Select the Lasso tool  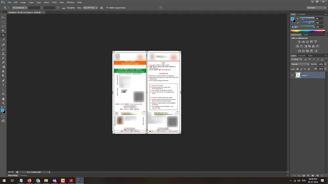3,26
